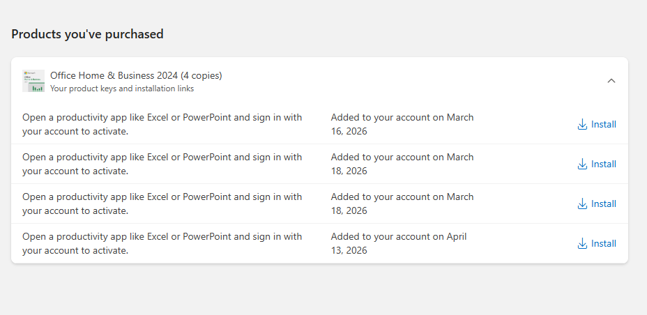Click the download icon in the first row
The height and width of the screenshot is (315, 647).
pyautogui.click(x=582, y=125)
